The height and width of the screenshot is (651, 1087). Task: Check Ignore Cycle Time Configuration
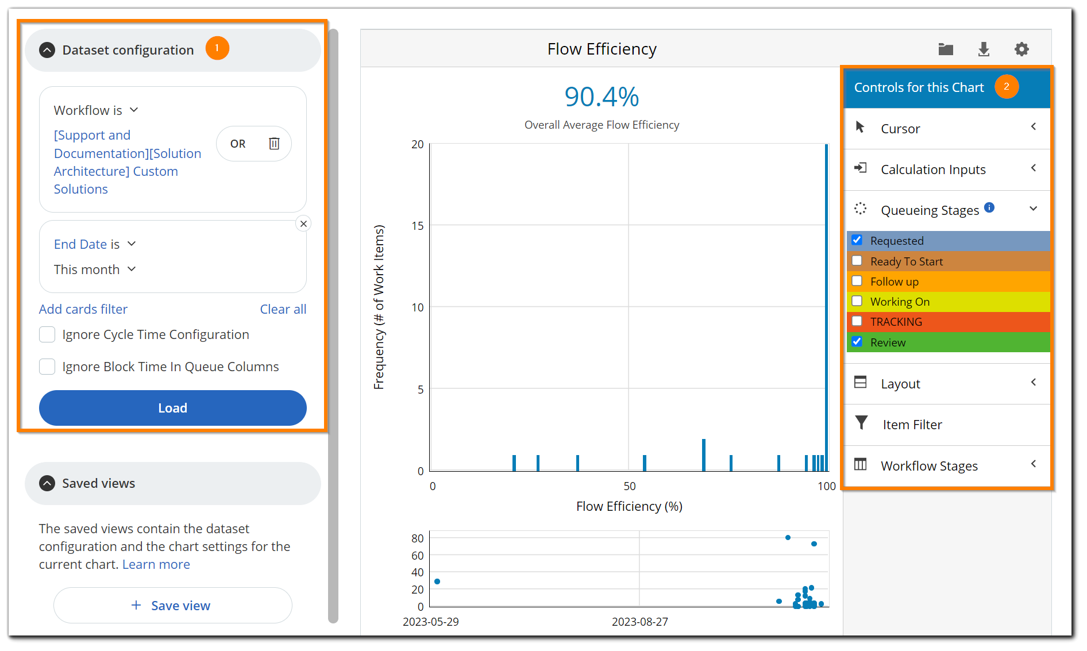tap(47, 334)
